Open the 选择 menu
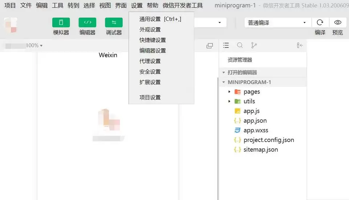The image size is (349, 200). click(x=89, y=5)
